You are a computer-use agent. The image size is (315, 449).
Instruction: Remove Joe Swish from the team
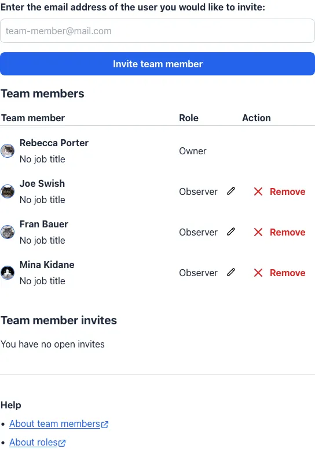[x=280, y=191]
